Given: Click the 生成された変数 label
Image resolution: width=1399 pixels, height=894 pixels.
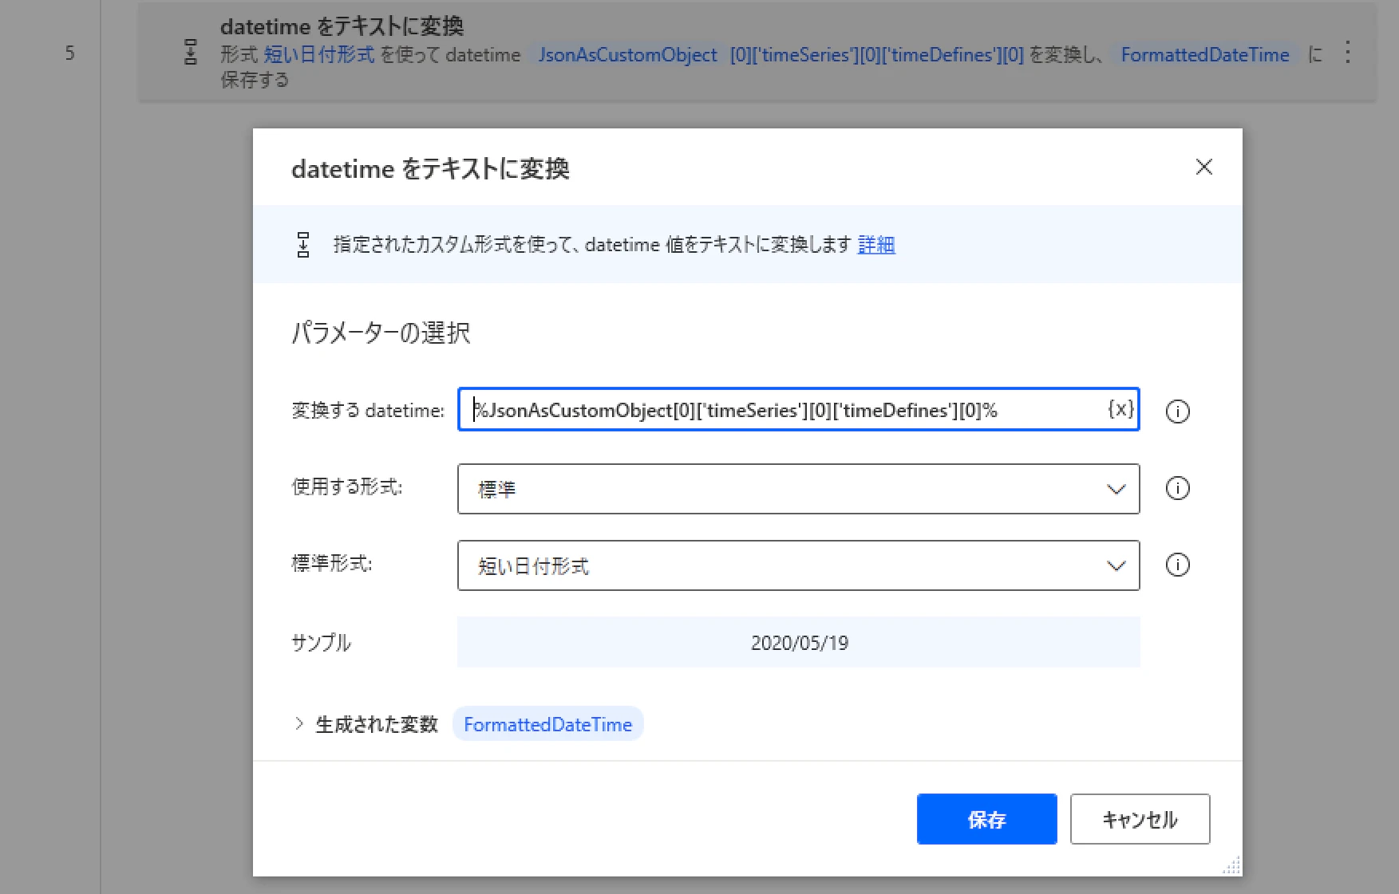Looking at the screenshot, I should [377, 724].
